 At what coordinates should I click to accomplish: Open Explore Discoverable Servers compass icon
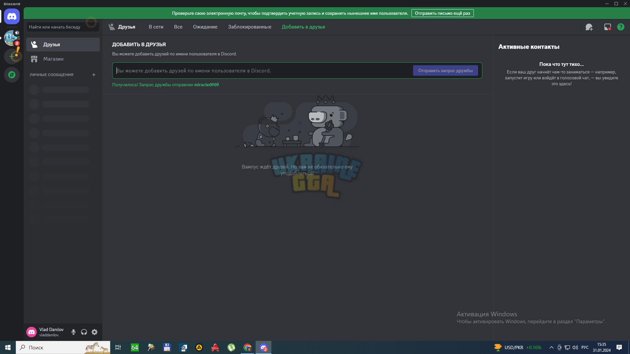click(x=12, y=75)
